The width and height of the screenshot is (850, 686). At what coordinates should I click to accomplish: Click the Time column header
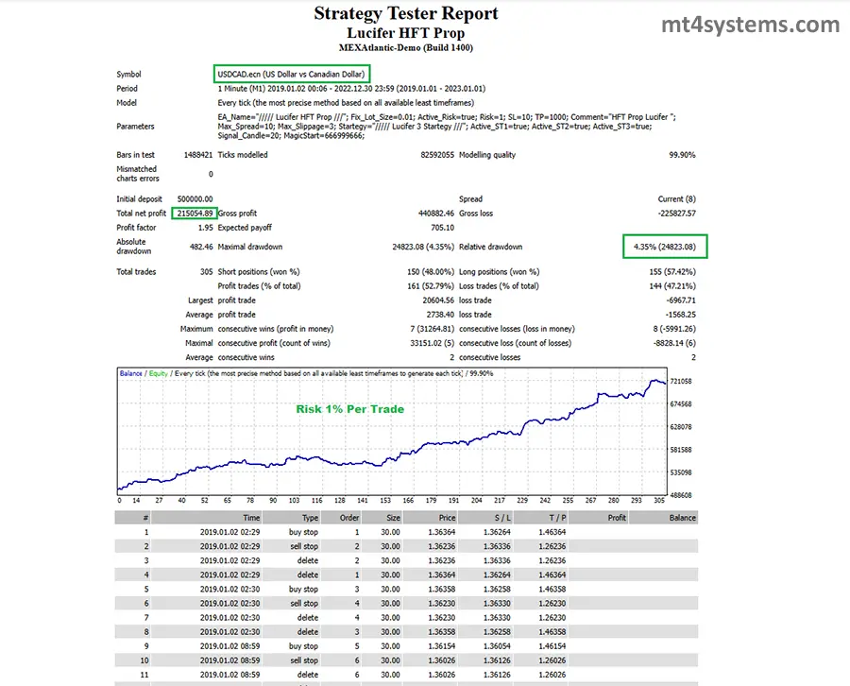251,518
